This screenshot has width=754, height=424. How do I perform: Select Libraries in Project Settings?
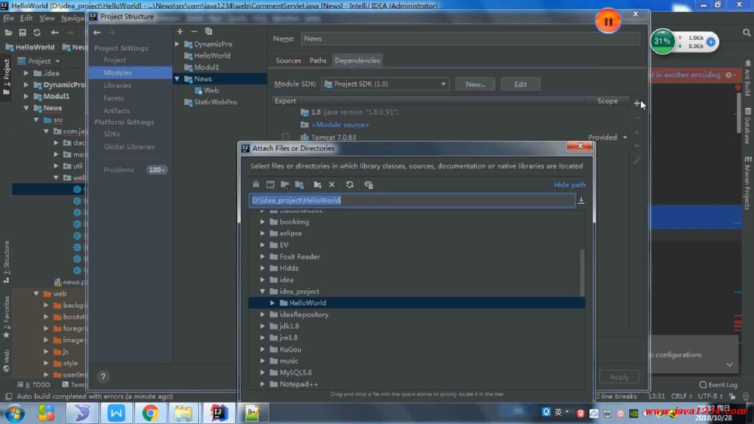coord(118,86)
